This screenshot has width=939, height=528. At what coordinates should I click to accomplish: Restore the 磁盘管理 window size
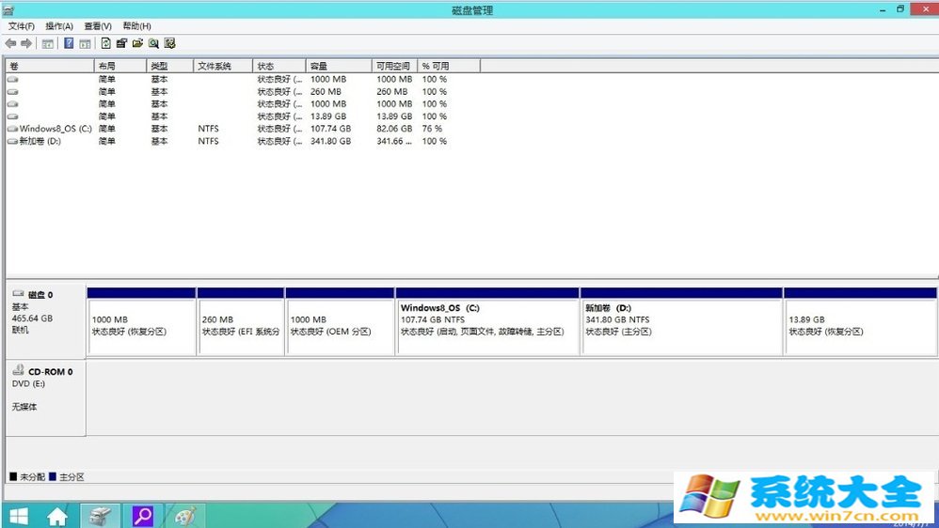pyautogui.click(x=900, y=9)
